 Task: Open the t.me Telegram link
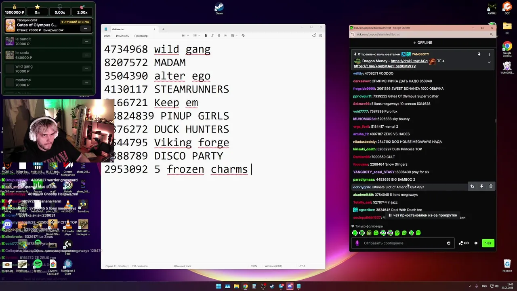coord(385,66)
